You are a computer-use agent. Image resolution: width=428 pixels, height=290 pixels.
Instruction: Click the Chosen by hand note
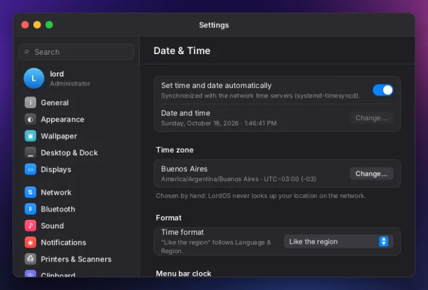[261, 196]
